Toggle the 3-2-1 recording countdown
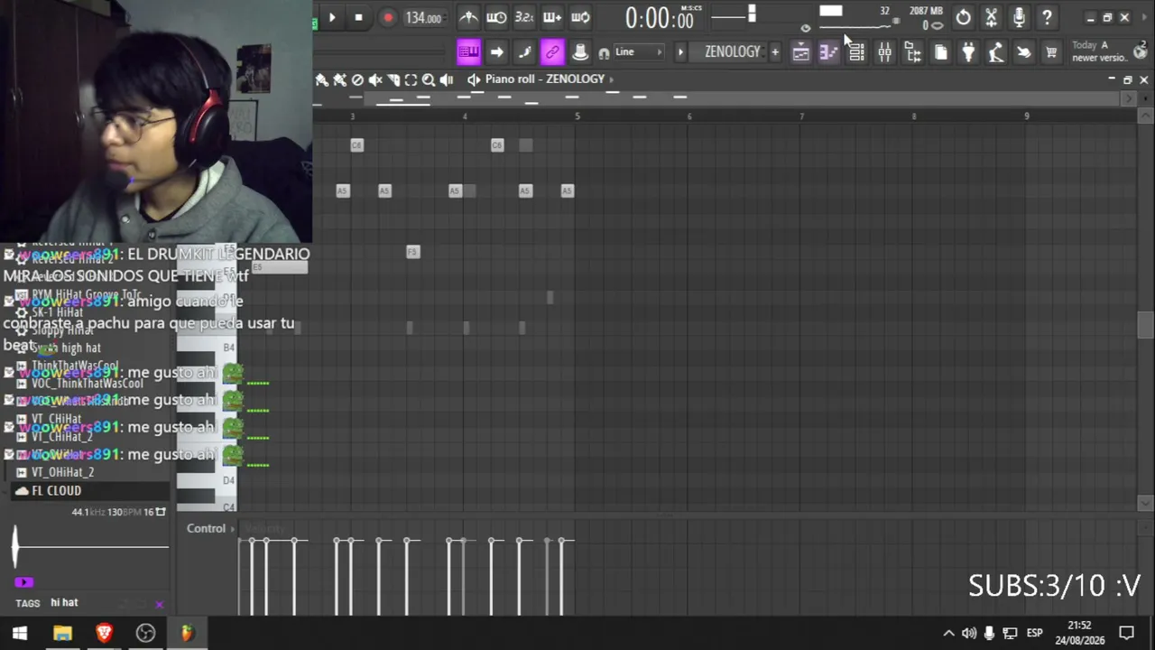The image size is (1155, 650). pos(524,17)
